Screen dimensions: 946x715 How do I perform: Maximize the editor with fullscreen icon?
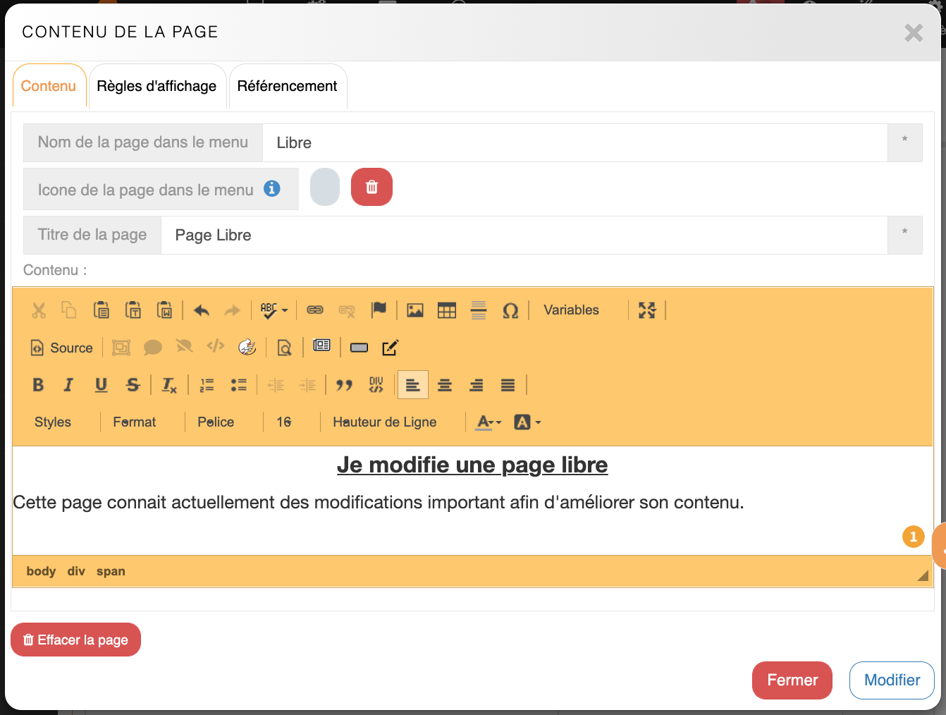tap(647, 310)
